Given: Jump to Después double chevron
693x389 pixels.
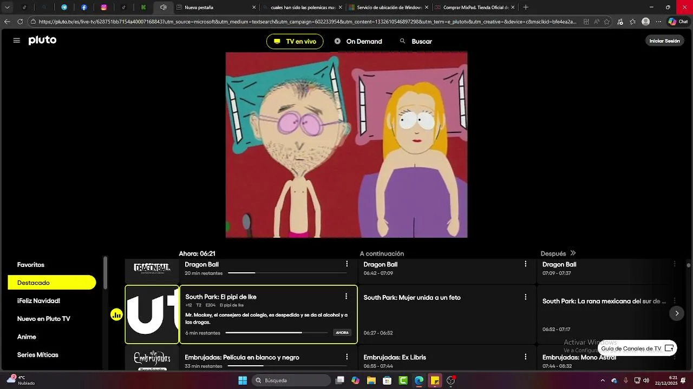Looking at the screenshot, I should (573, 253).
